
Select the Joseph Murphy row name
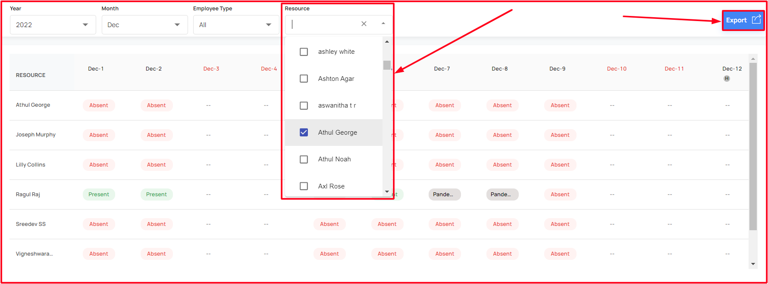coord(36,135)
